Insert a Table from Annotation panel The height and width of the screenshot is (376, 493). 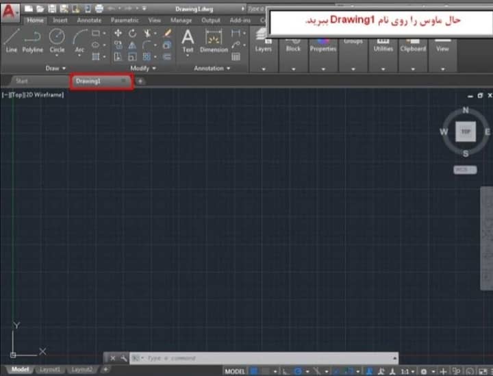pyautogui.click(x=236, y=57)
